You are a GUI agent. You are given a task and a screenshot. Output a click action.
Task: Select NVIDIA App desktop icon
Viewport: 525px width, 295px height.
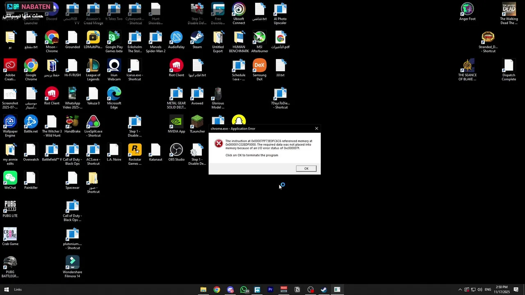(x=176, y=124)
